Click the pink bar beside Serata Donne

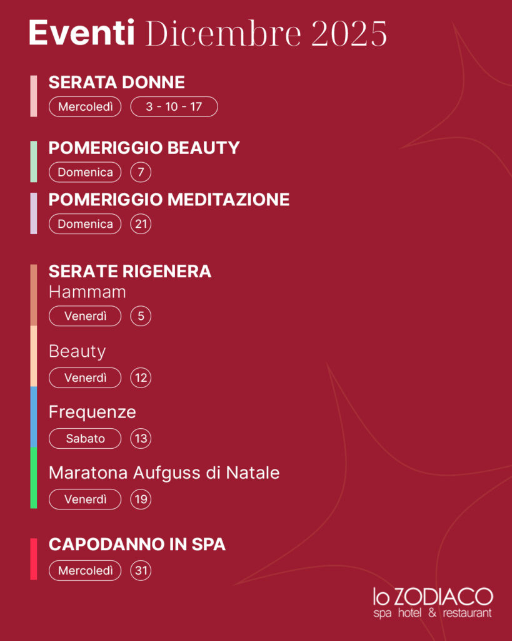click(34, 96)
